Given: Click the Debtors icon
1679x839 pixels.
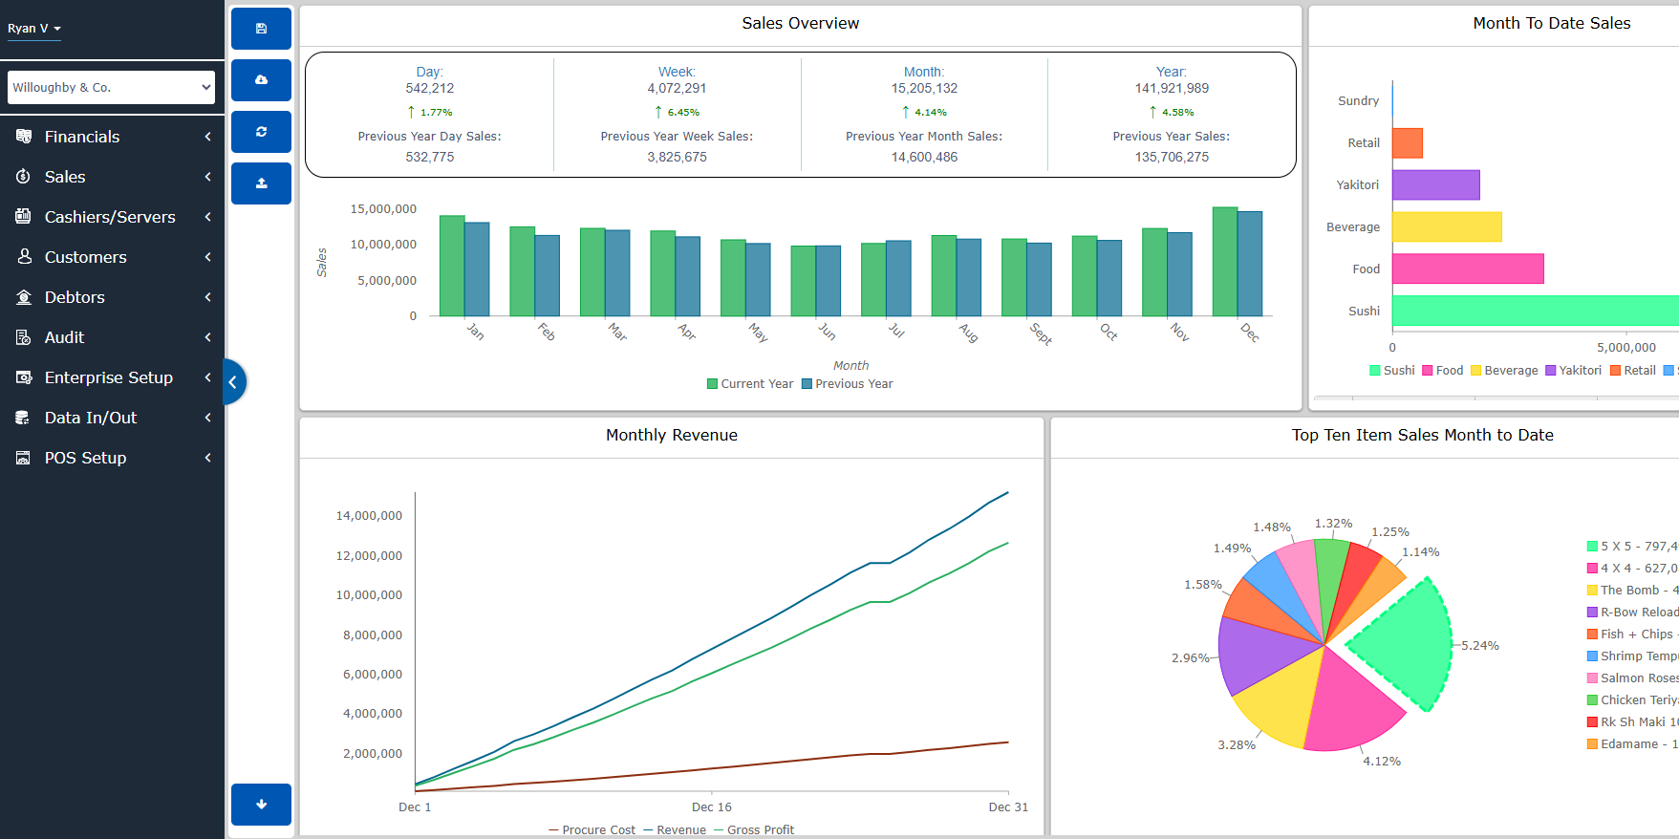Looking at the screenshot, I should point(24,297).
